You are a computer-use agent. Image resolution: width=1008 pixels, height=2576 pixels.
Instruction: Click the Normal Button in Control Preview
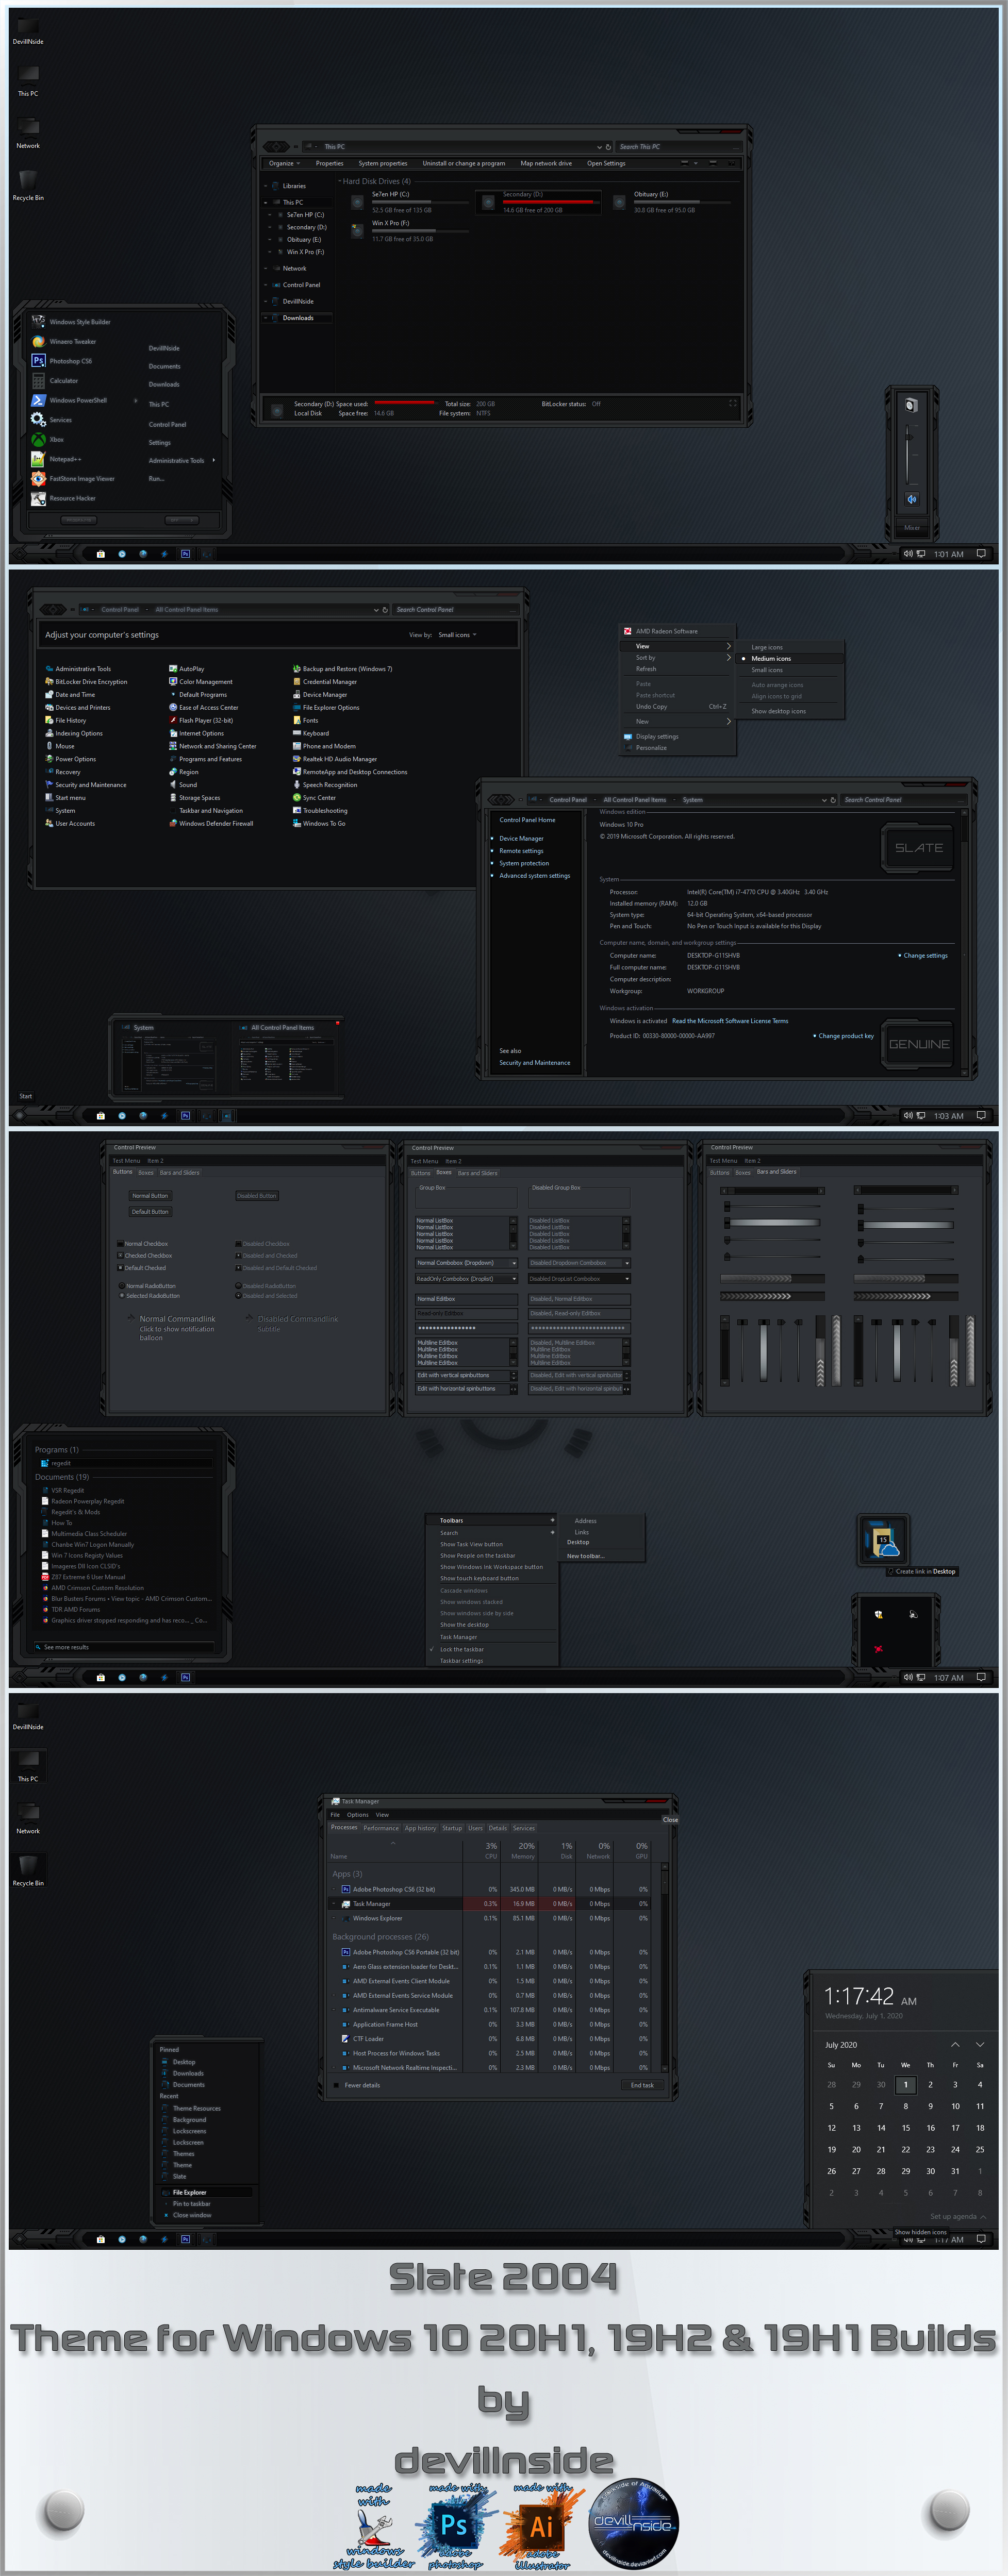click(x=150, y=1196)
